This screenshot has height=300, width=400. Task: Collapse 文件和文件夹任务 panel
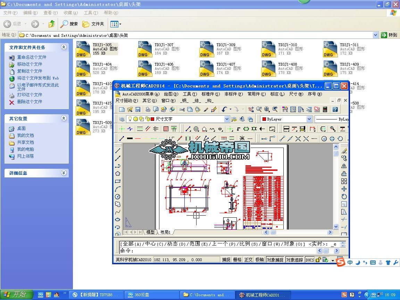pyautogui.click(x=64, y=47)
